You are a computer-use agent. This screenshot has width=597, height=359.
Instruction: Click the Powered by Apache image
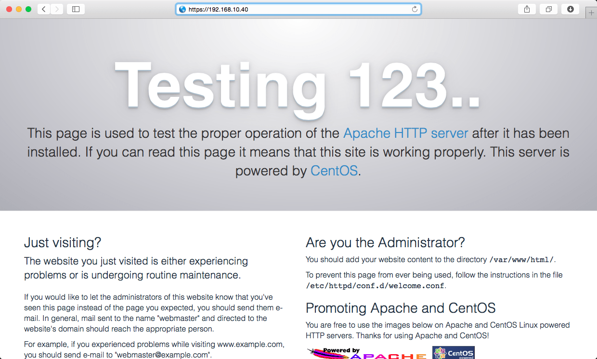click(x=366, y=353)
